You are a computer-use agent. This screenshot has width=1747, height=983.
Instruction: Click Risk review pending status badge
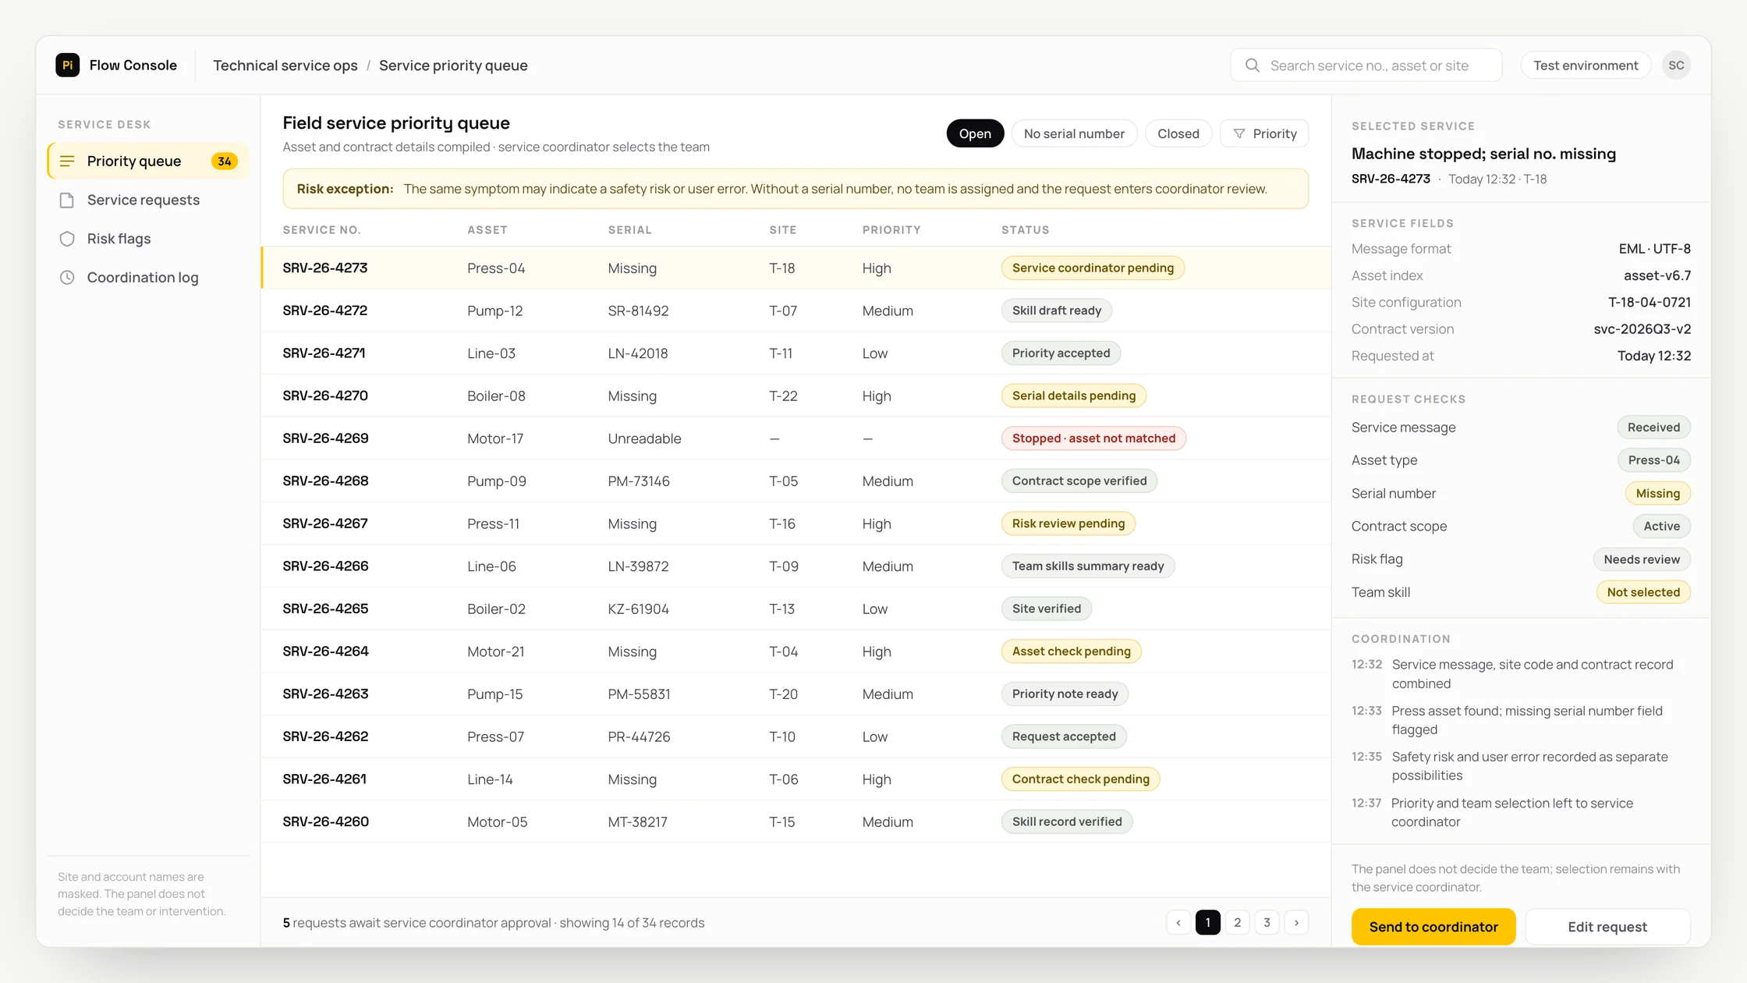tap(1068, 523)
